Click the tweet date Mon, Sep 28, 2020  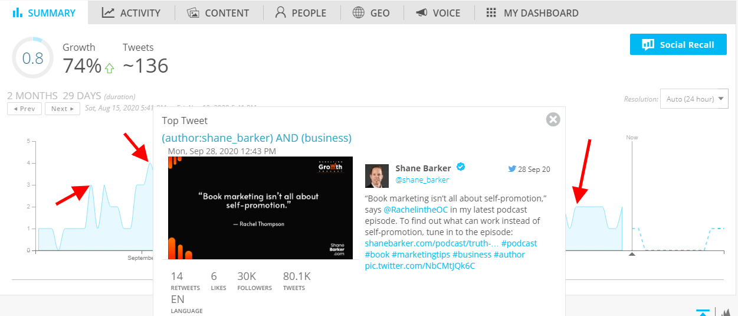coord(222,151)
